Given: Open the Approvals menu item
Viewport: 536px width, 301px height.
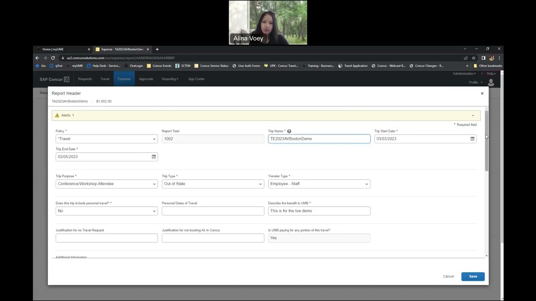Looking at the screenshot, I should (x=146, y=79).
